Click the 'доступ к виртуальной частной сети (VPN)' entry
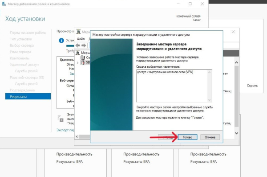267x177 pixels. pyautogui.click(x=165, y=72)
